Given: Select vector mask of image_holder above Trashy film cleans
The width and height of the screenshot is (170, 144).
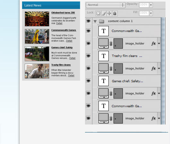Looking at the screenshot, I should tap(118, 44).
